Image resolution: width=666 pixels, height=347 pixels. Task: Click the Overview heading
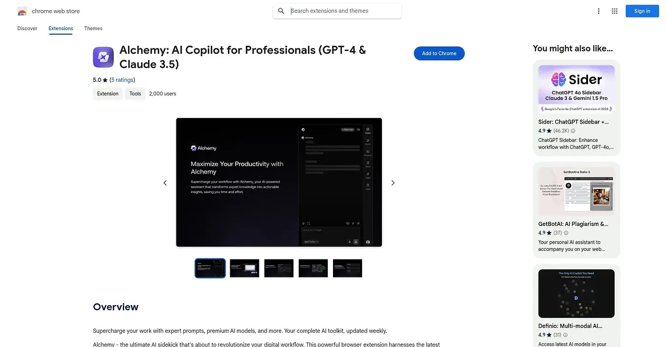(116, 307)
